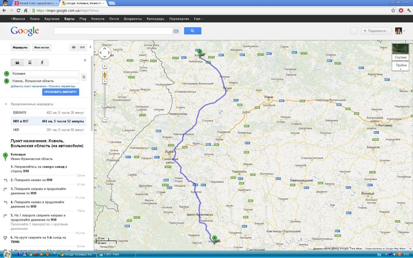Select the 'E85/M19' suggested route

coord(49,112)
